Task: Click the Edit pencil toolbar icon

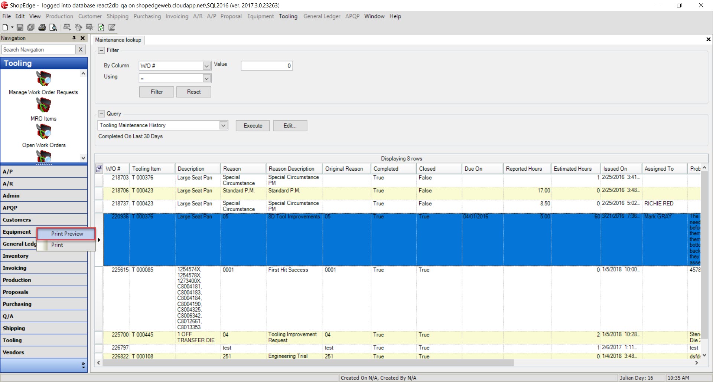Action: coord(112,27)
